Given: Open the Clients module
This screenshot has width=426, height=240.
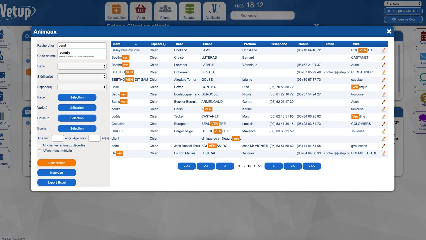Looking at the screenshot, I should click(165, 11).
